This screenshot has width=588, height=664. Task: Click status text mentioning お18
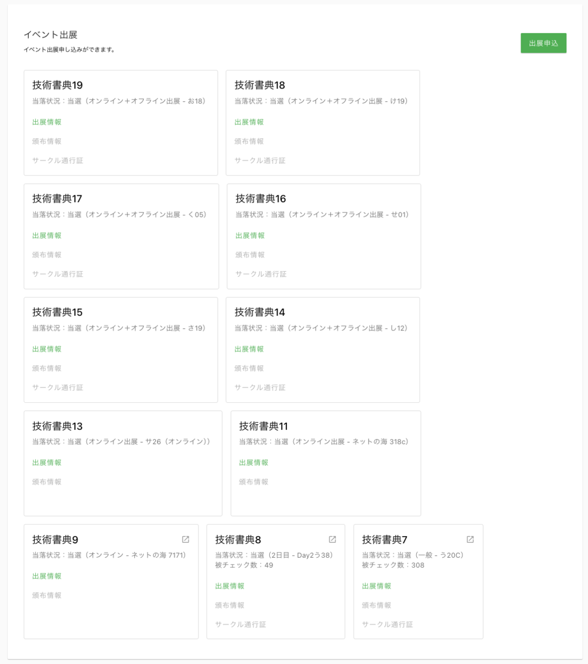(119, 101)
